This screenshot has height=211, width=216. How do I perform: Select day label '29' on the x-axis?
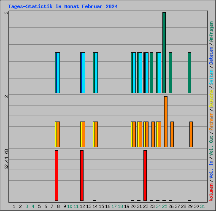pyautogui.click(x=190, y=206)
